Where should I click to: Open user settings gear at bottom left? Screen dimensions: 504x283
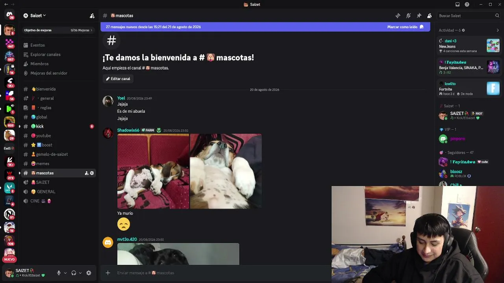coord(89,273)
